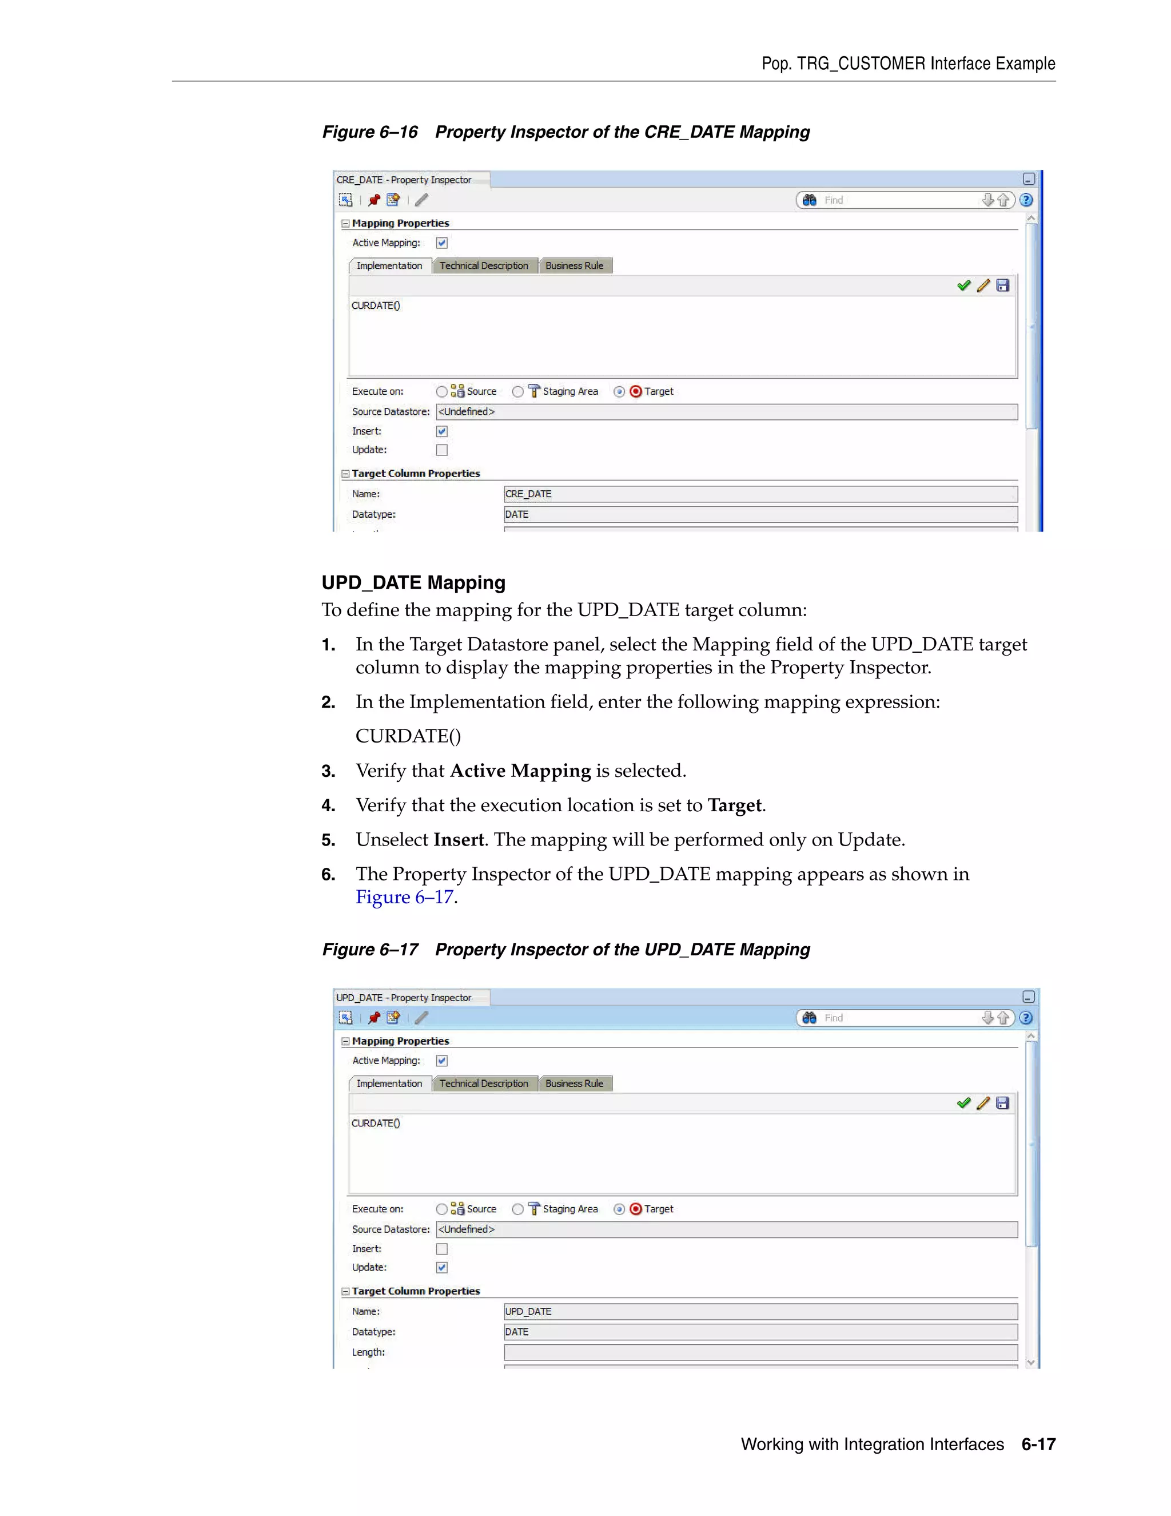This screenshot has width=1171, height=1516.
Task: Toggle Active Mapping checkbox in CRE_DATE inspector
Action: click(442, 243)
